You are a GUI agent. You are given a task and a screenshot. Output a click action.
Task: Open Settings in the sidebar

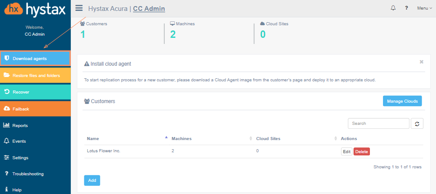[35, 157]
